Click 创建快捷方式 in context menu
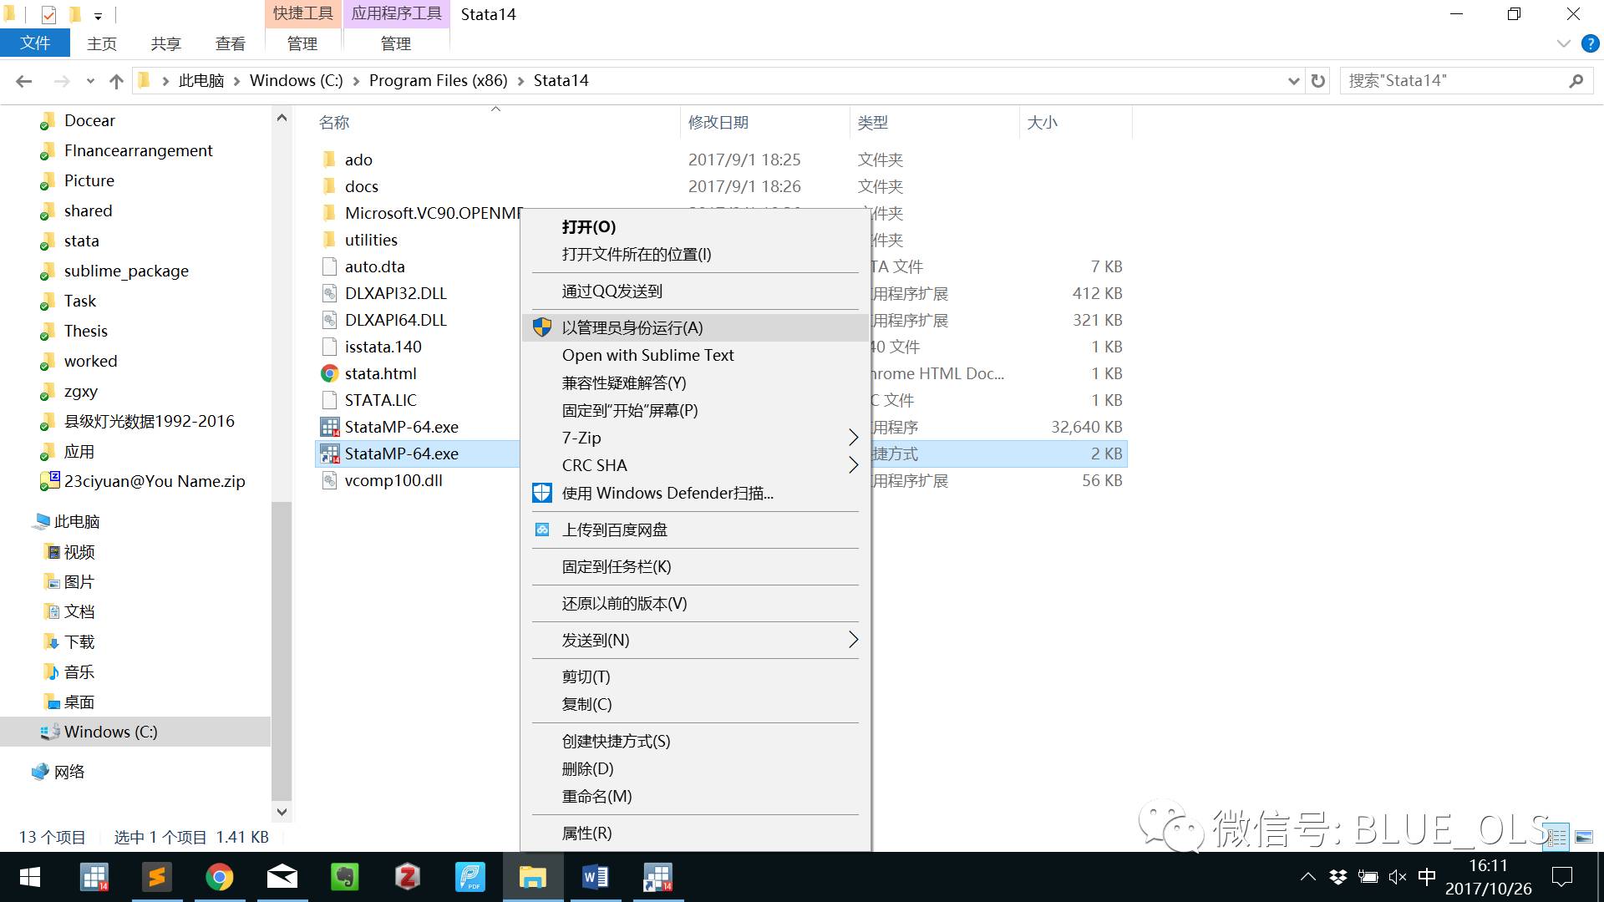The height and width of the screenshot is (902, 1604). 616,740
